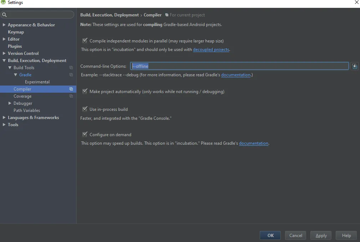360x242 pixels.
Task: Select Keymap in settings tree
Action: tap(16, 32)
